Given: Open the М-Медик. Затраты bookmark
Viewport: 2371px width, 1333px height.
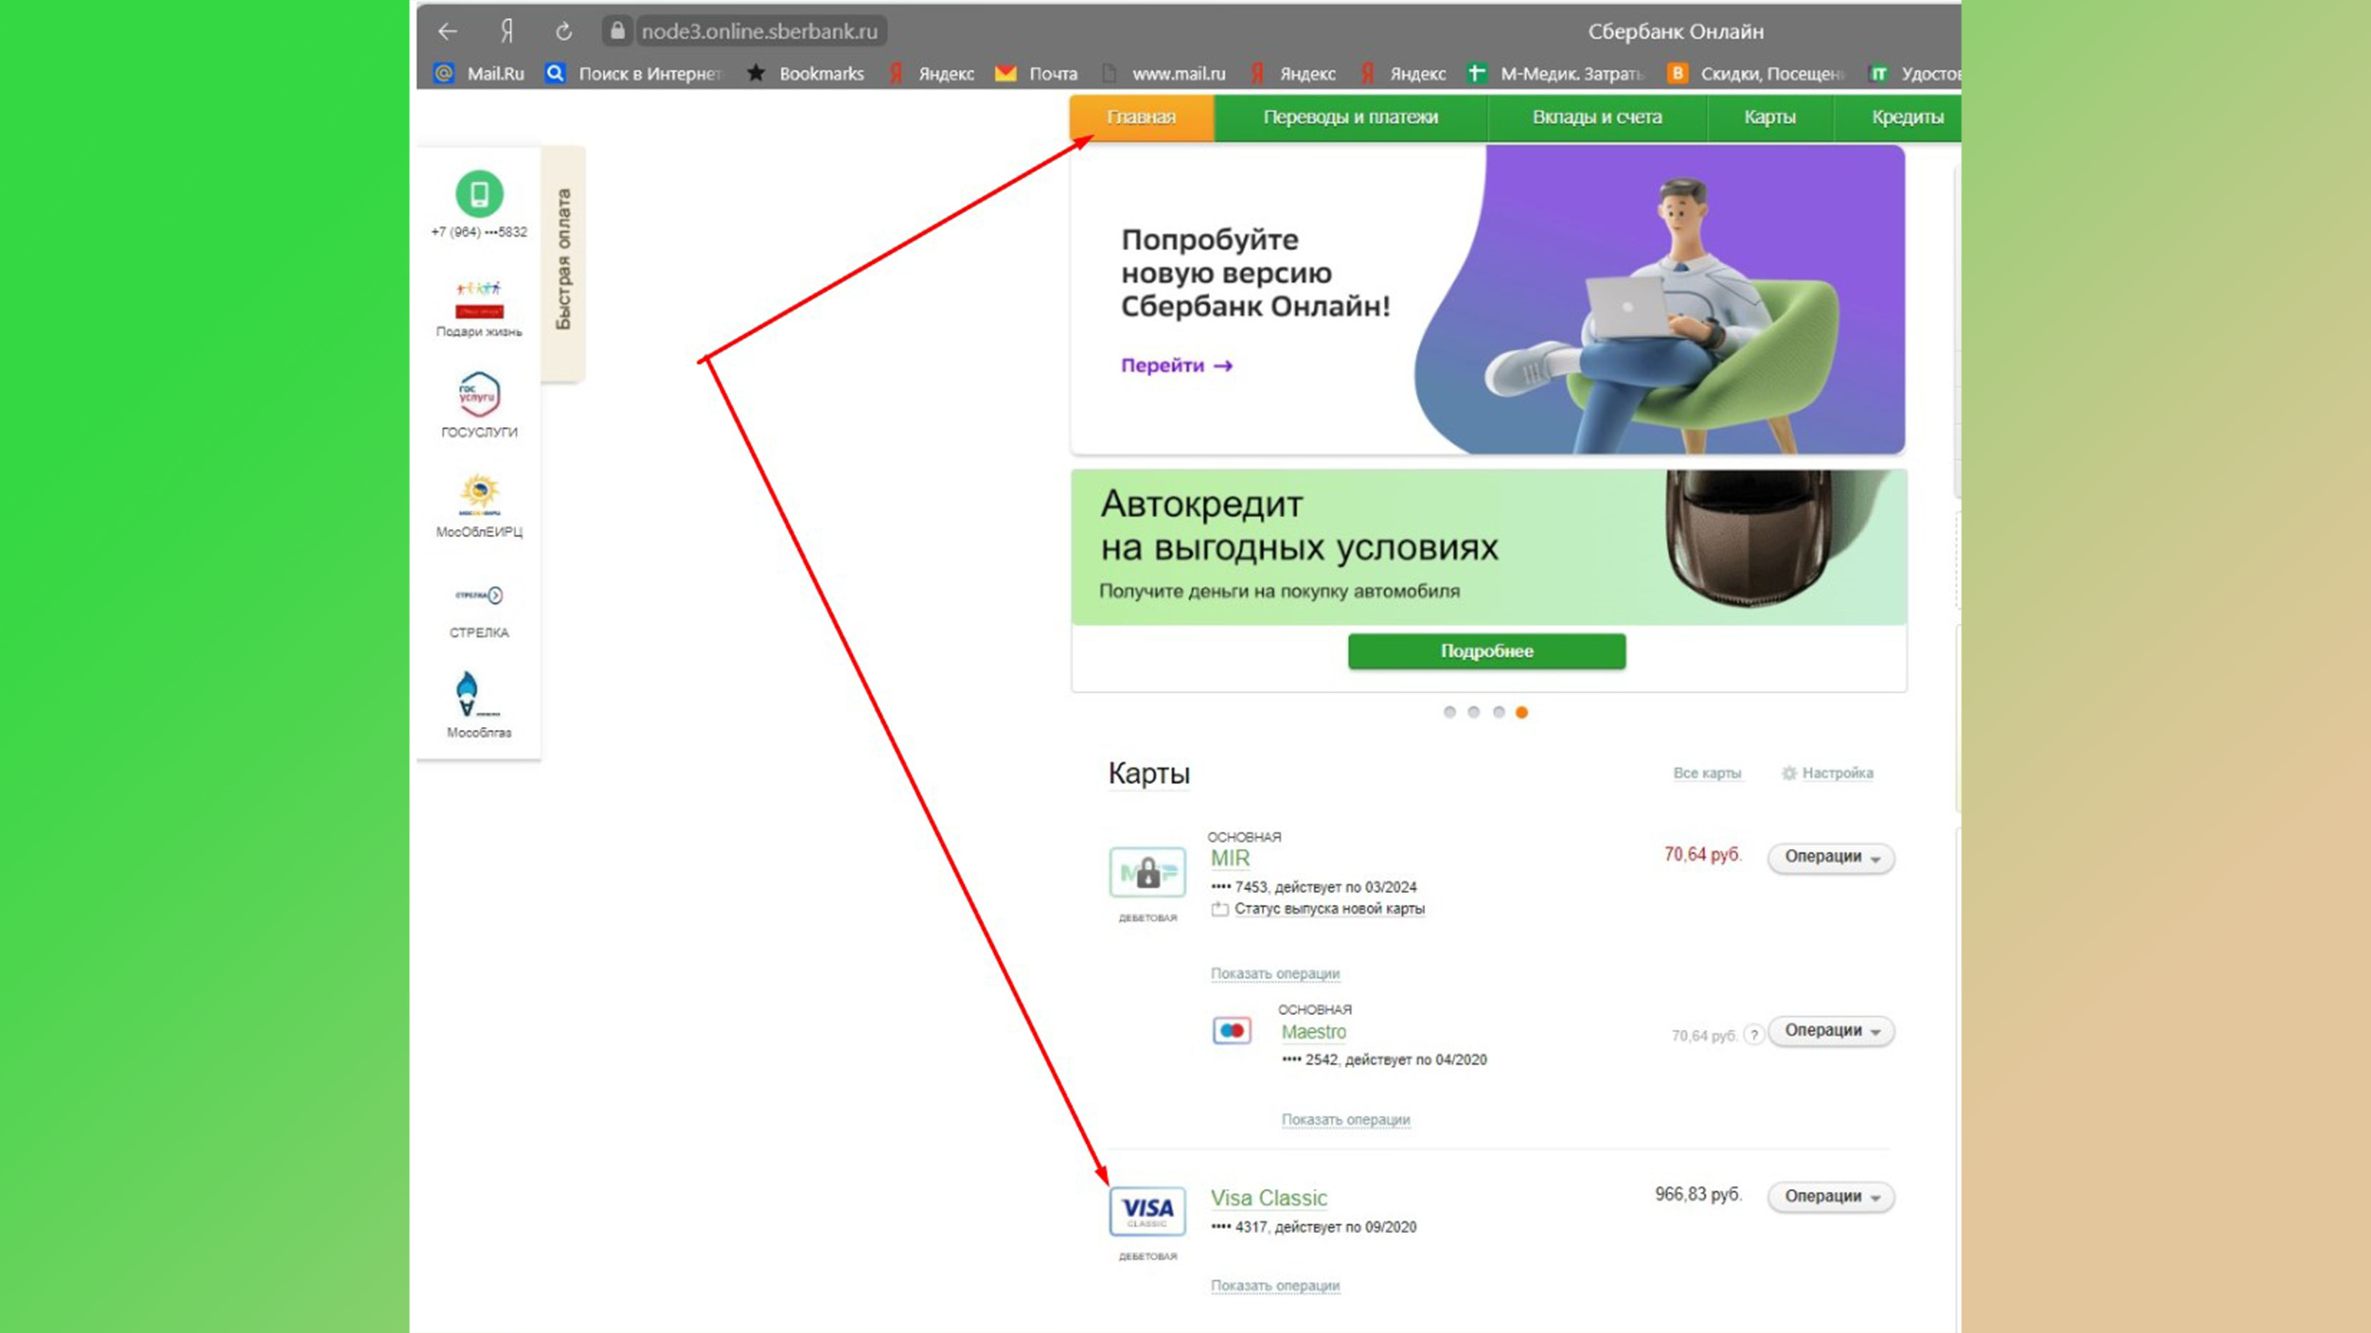Looking at the screenshot, I should [x=1555, y=74].
